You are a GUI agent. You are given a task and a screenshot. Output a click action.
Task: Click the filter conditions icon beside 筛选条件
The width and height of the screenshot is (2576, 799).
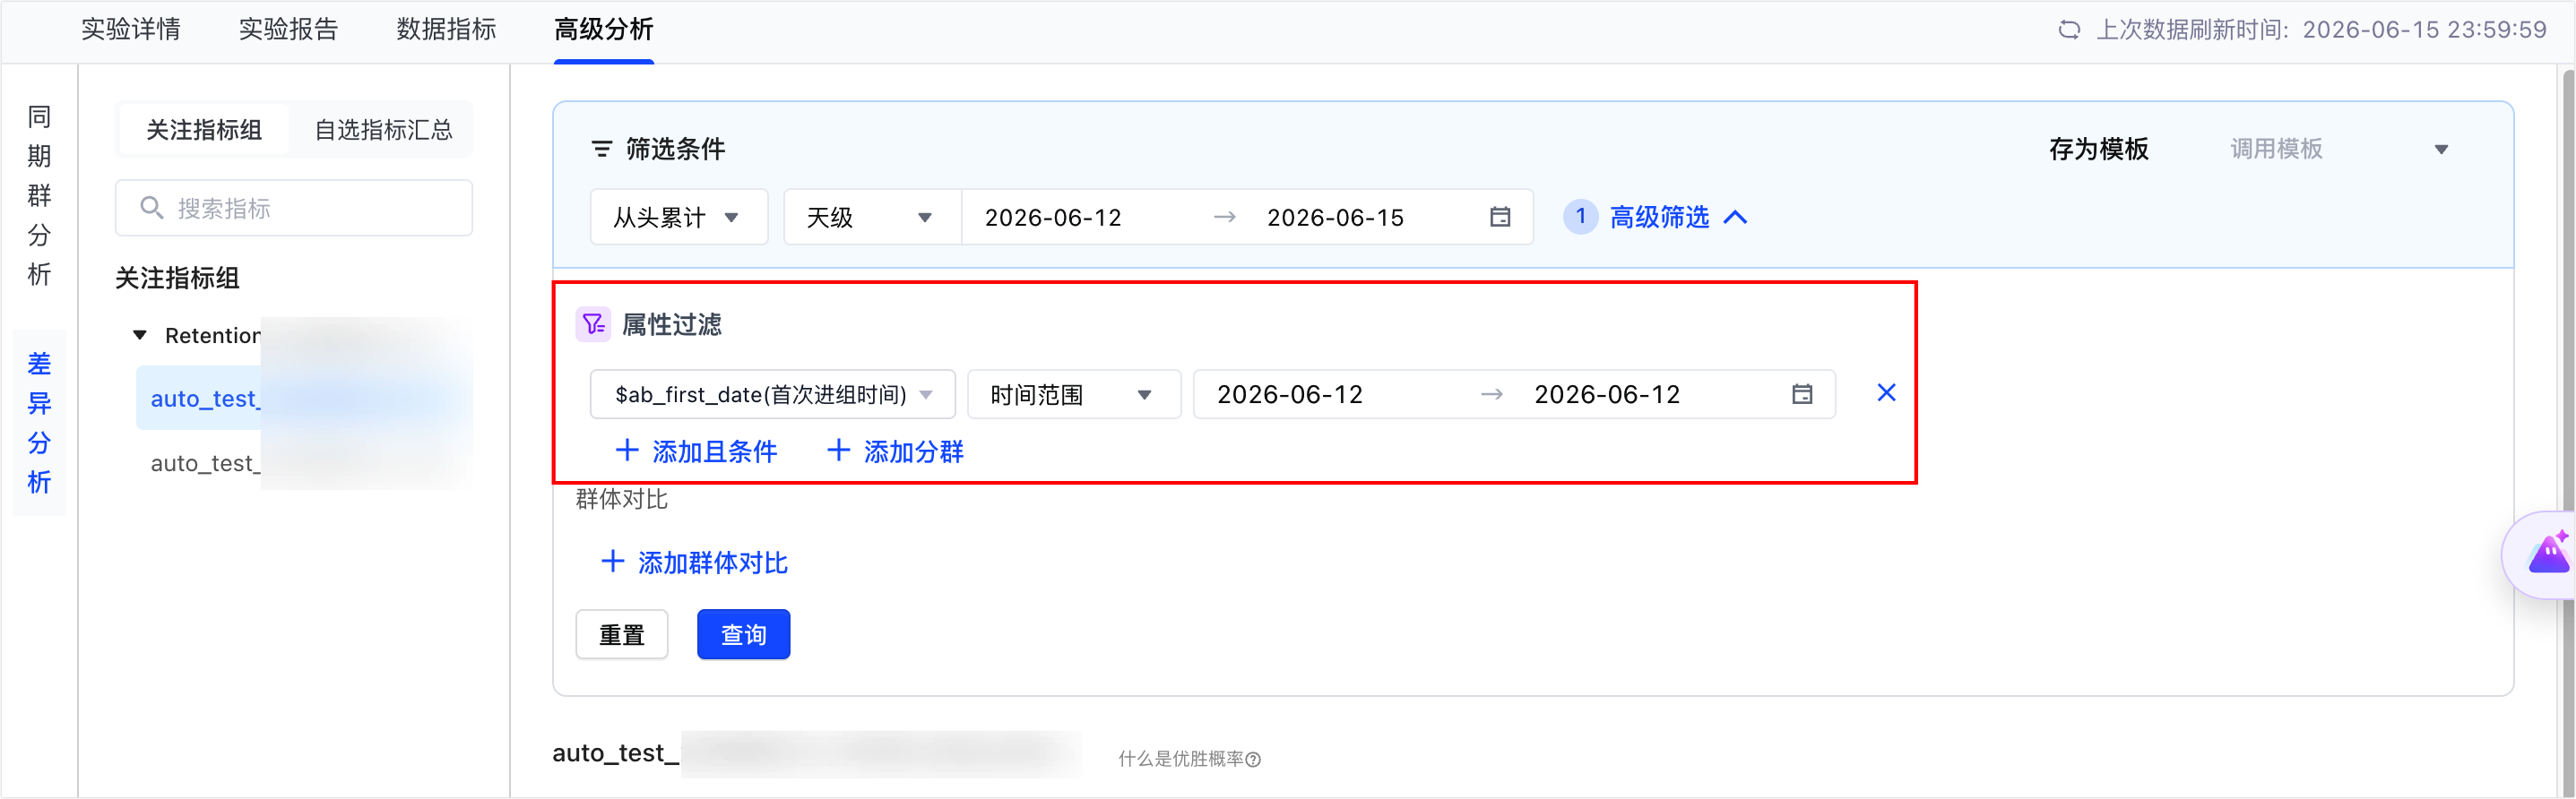(601, 149)
